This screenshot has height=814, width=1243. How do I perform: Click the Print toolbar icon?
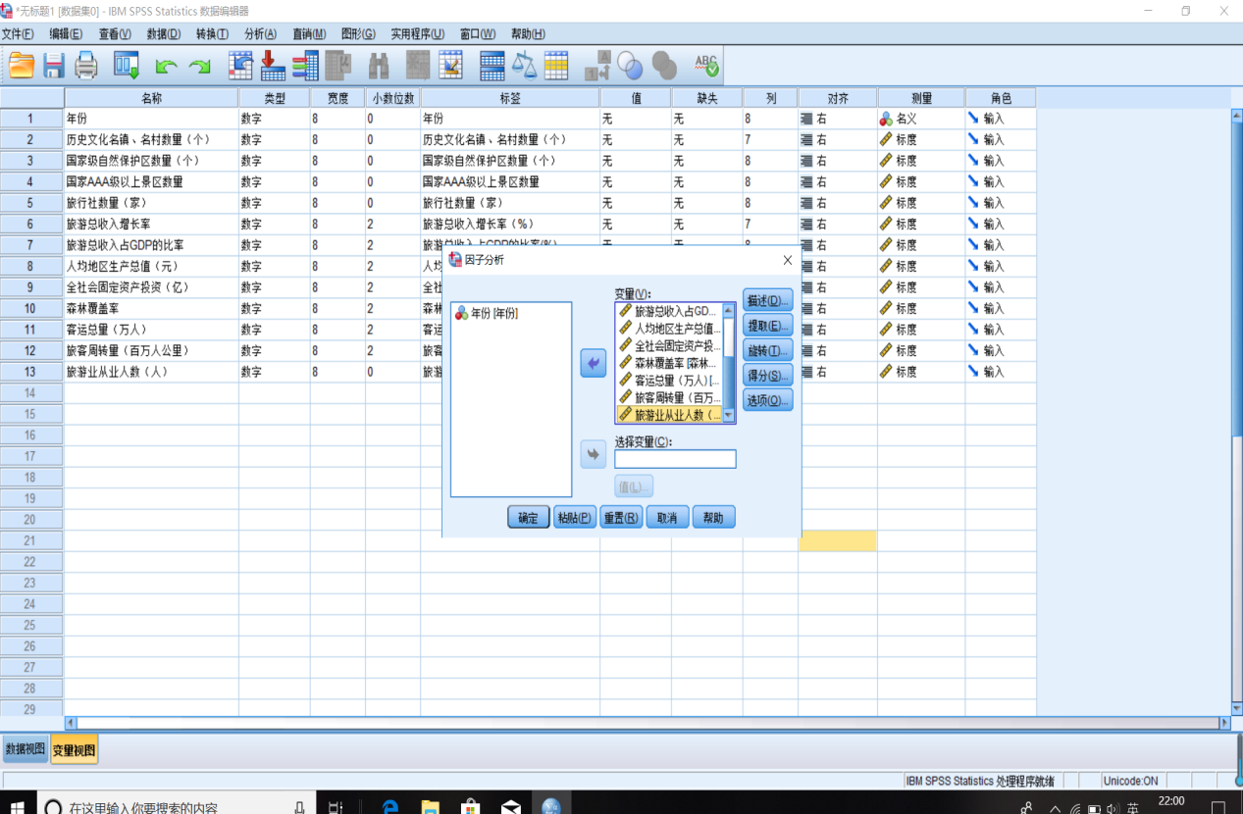coord(86,66)
